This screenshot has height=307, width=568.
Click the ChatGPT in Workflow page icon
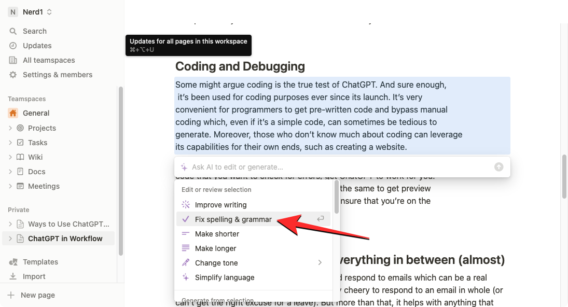point(20,239)
